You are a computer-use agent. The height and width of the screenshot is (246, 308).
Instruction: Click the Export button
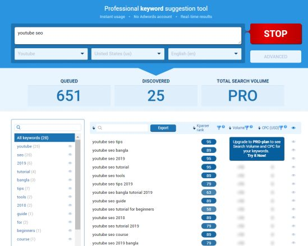point(163,128)
